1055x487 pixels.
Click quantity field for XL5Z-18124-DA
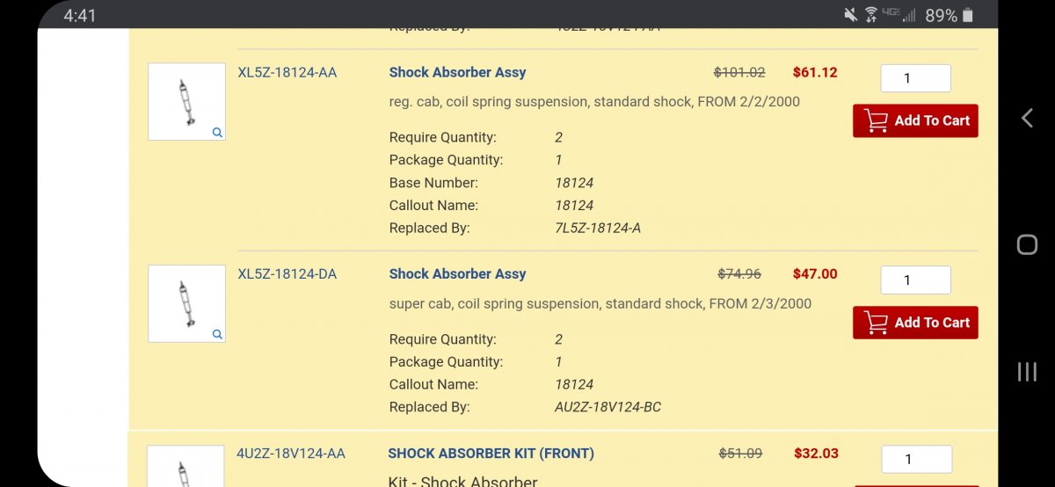coord(915,280)
